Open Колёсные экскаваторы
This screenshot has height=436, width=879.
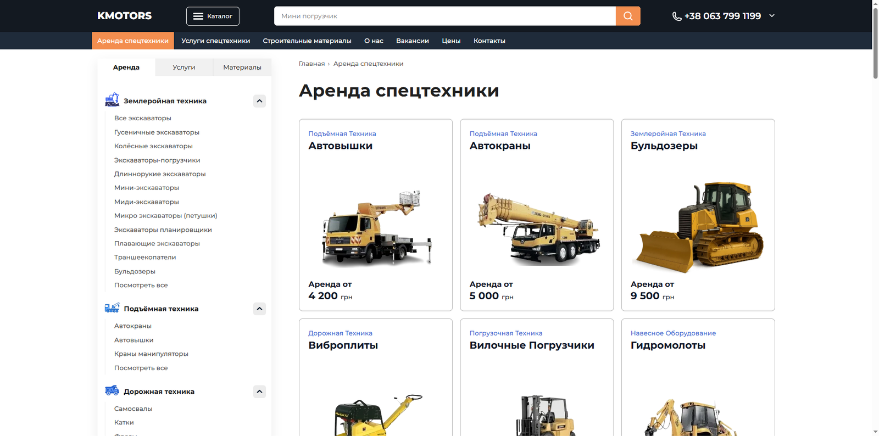[x=153, y=146]
